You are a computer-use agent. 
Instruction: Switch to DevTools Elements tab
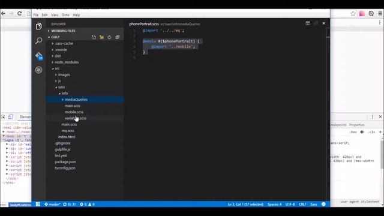point(25,117)
